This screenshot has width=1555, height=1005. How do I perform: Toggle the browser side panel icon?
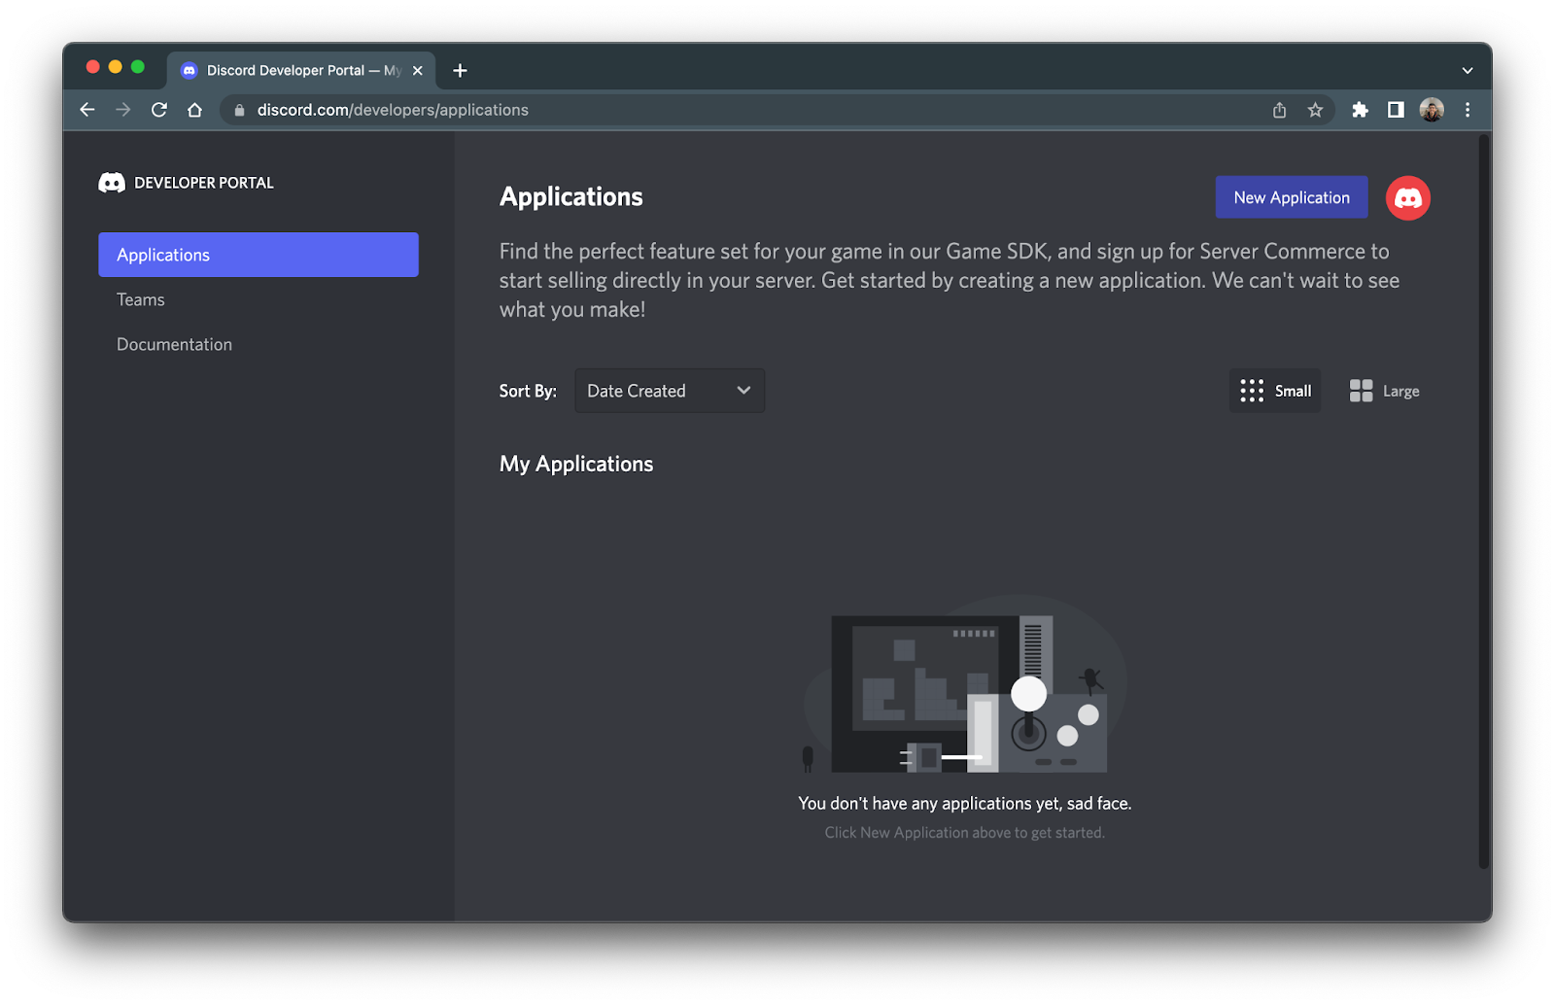1396,110
